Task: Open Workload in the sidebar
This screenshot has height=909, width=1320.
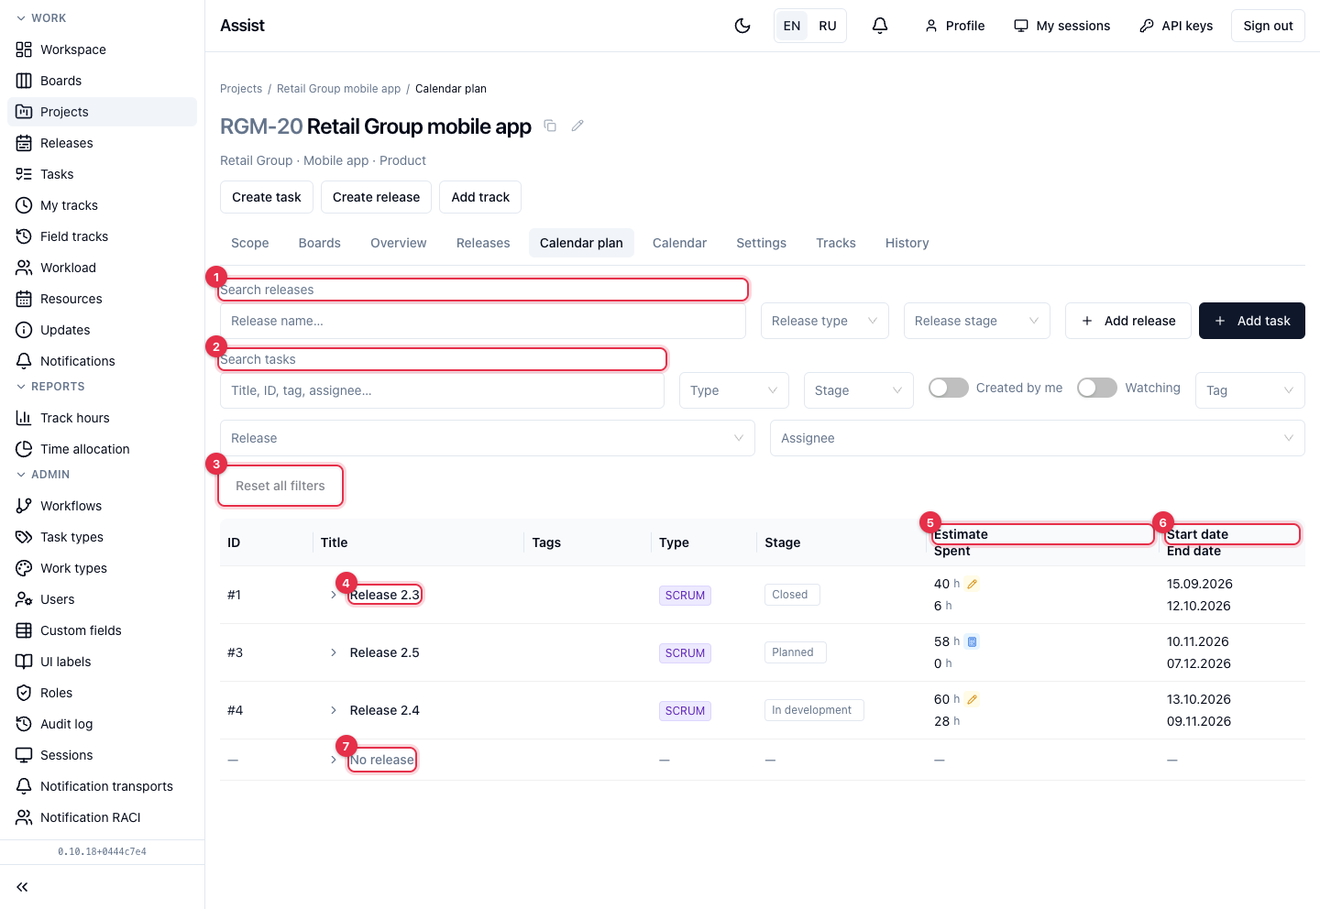Action: pos(102,268)
